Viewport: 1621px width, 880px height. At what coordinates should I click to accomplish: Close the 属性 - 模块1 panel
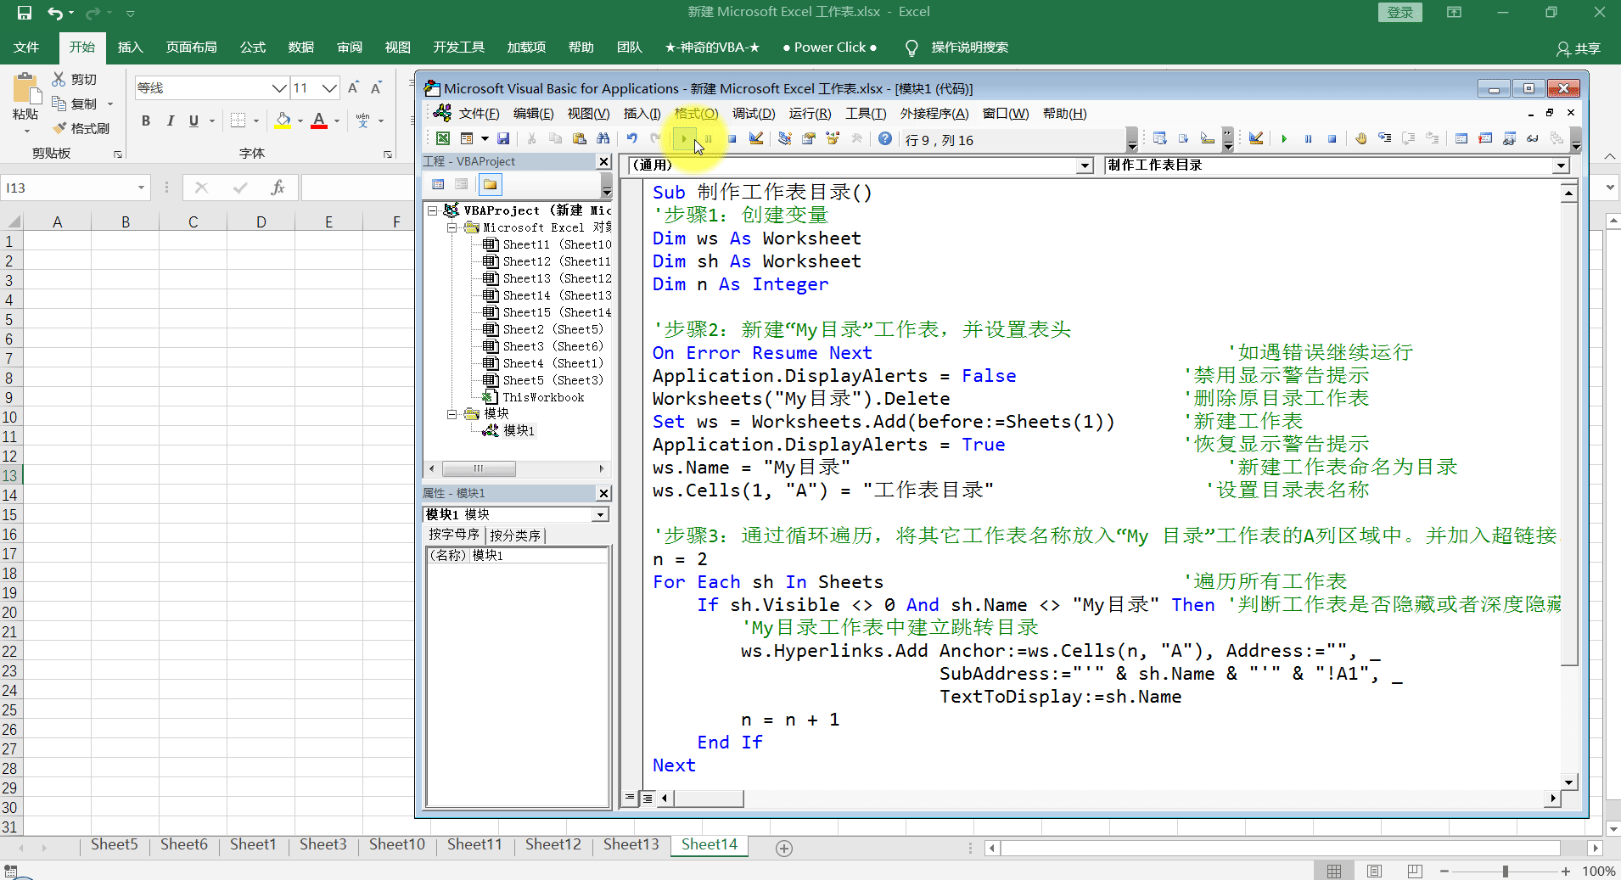tap(603, 493)
